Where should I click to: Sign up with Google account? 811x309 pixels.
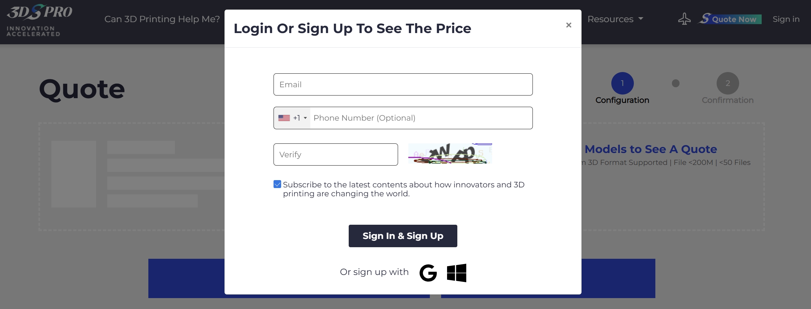[428, 272]
